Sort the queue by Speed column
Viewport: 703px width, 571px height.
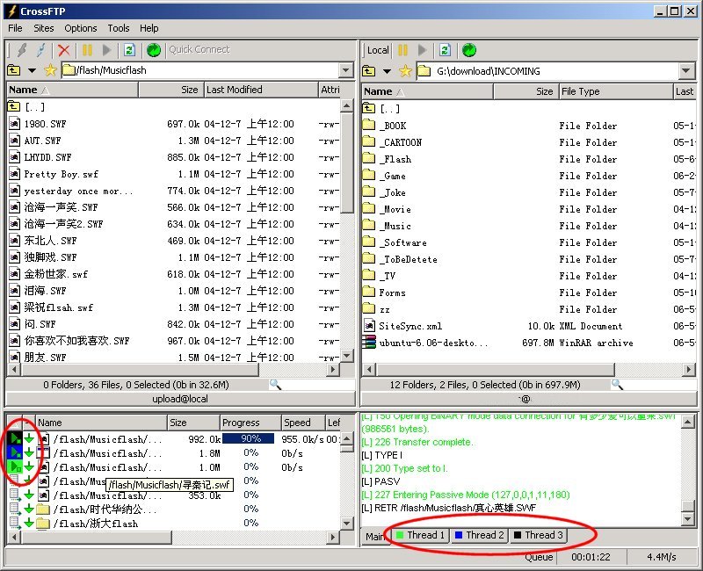click(303, 423)
